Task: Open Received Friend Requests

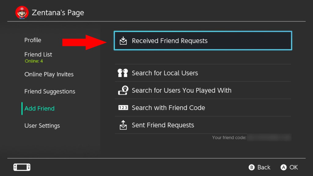Action: [203, 41]
